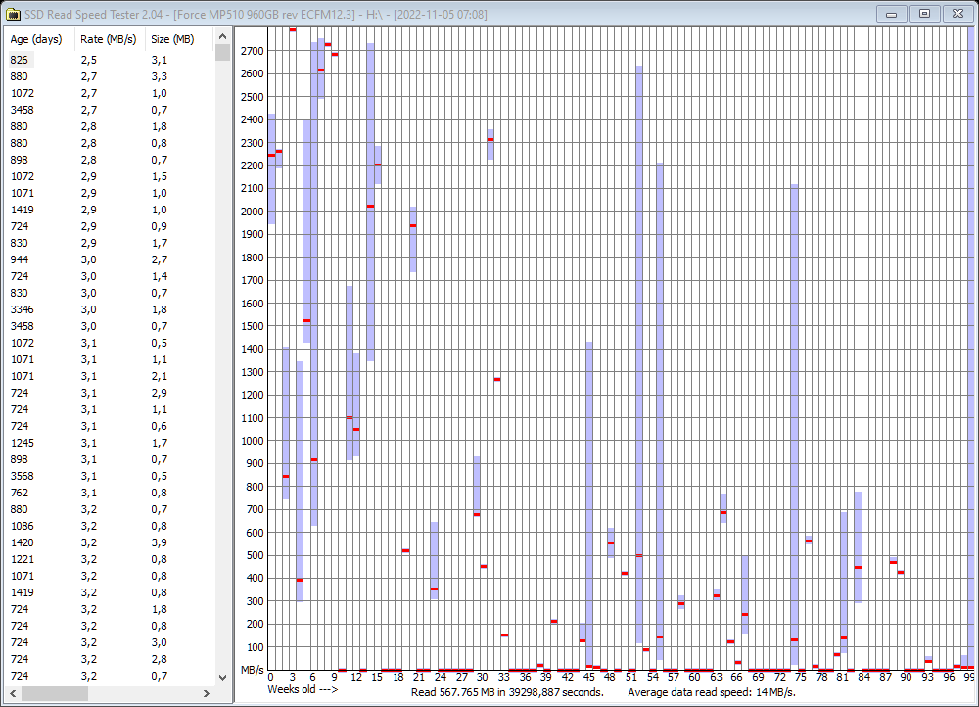Click the week 51 label on the X-axis

[631, 677]
